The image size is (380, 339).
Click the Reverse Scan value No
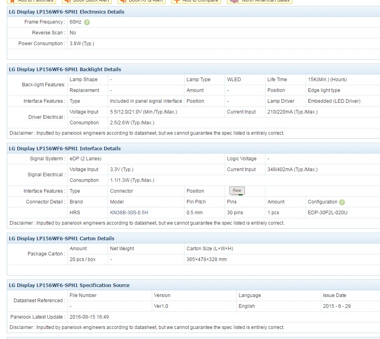[x=73, y=33]
